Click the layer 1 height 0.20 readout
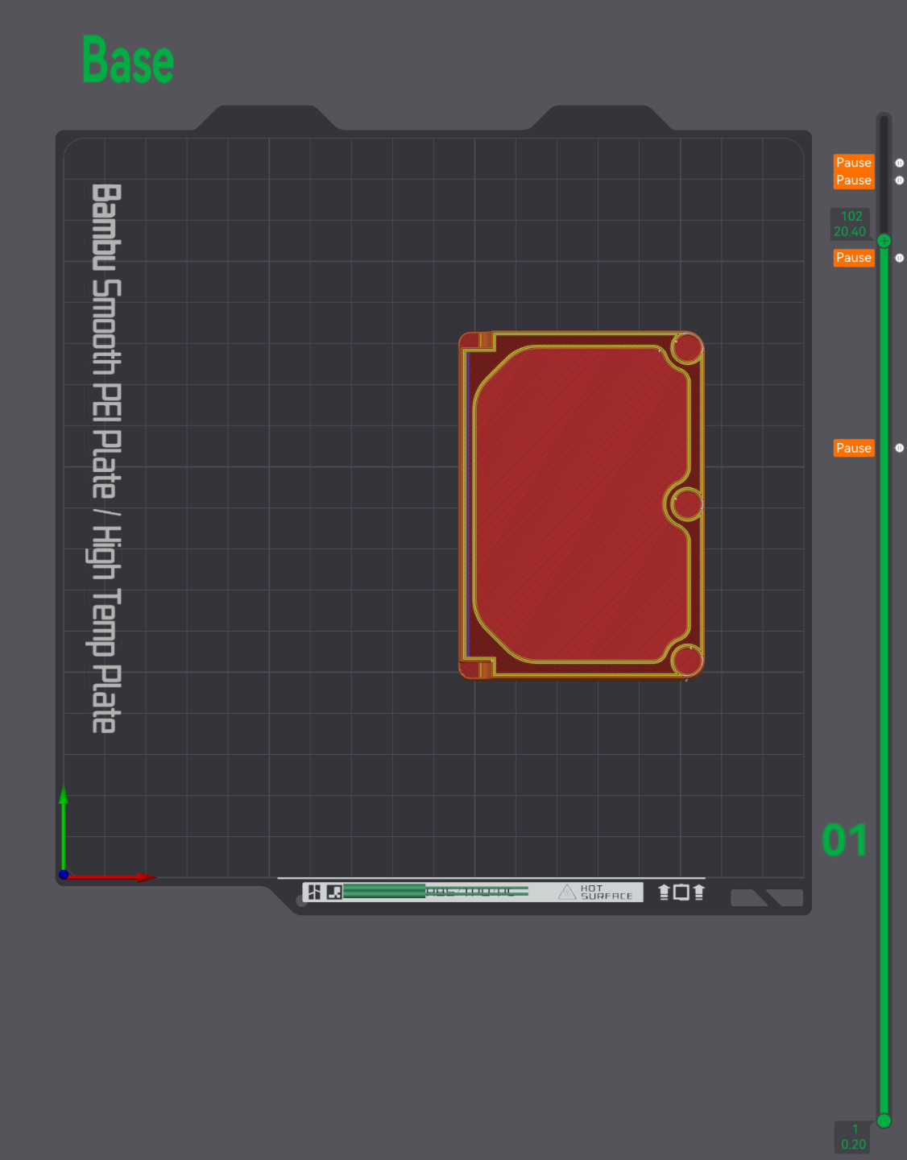Viewport: 907px width, 1160px height. pyautogui.click(x=854, y=1137)
